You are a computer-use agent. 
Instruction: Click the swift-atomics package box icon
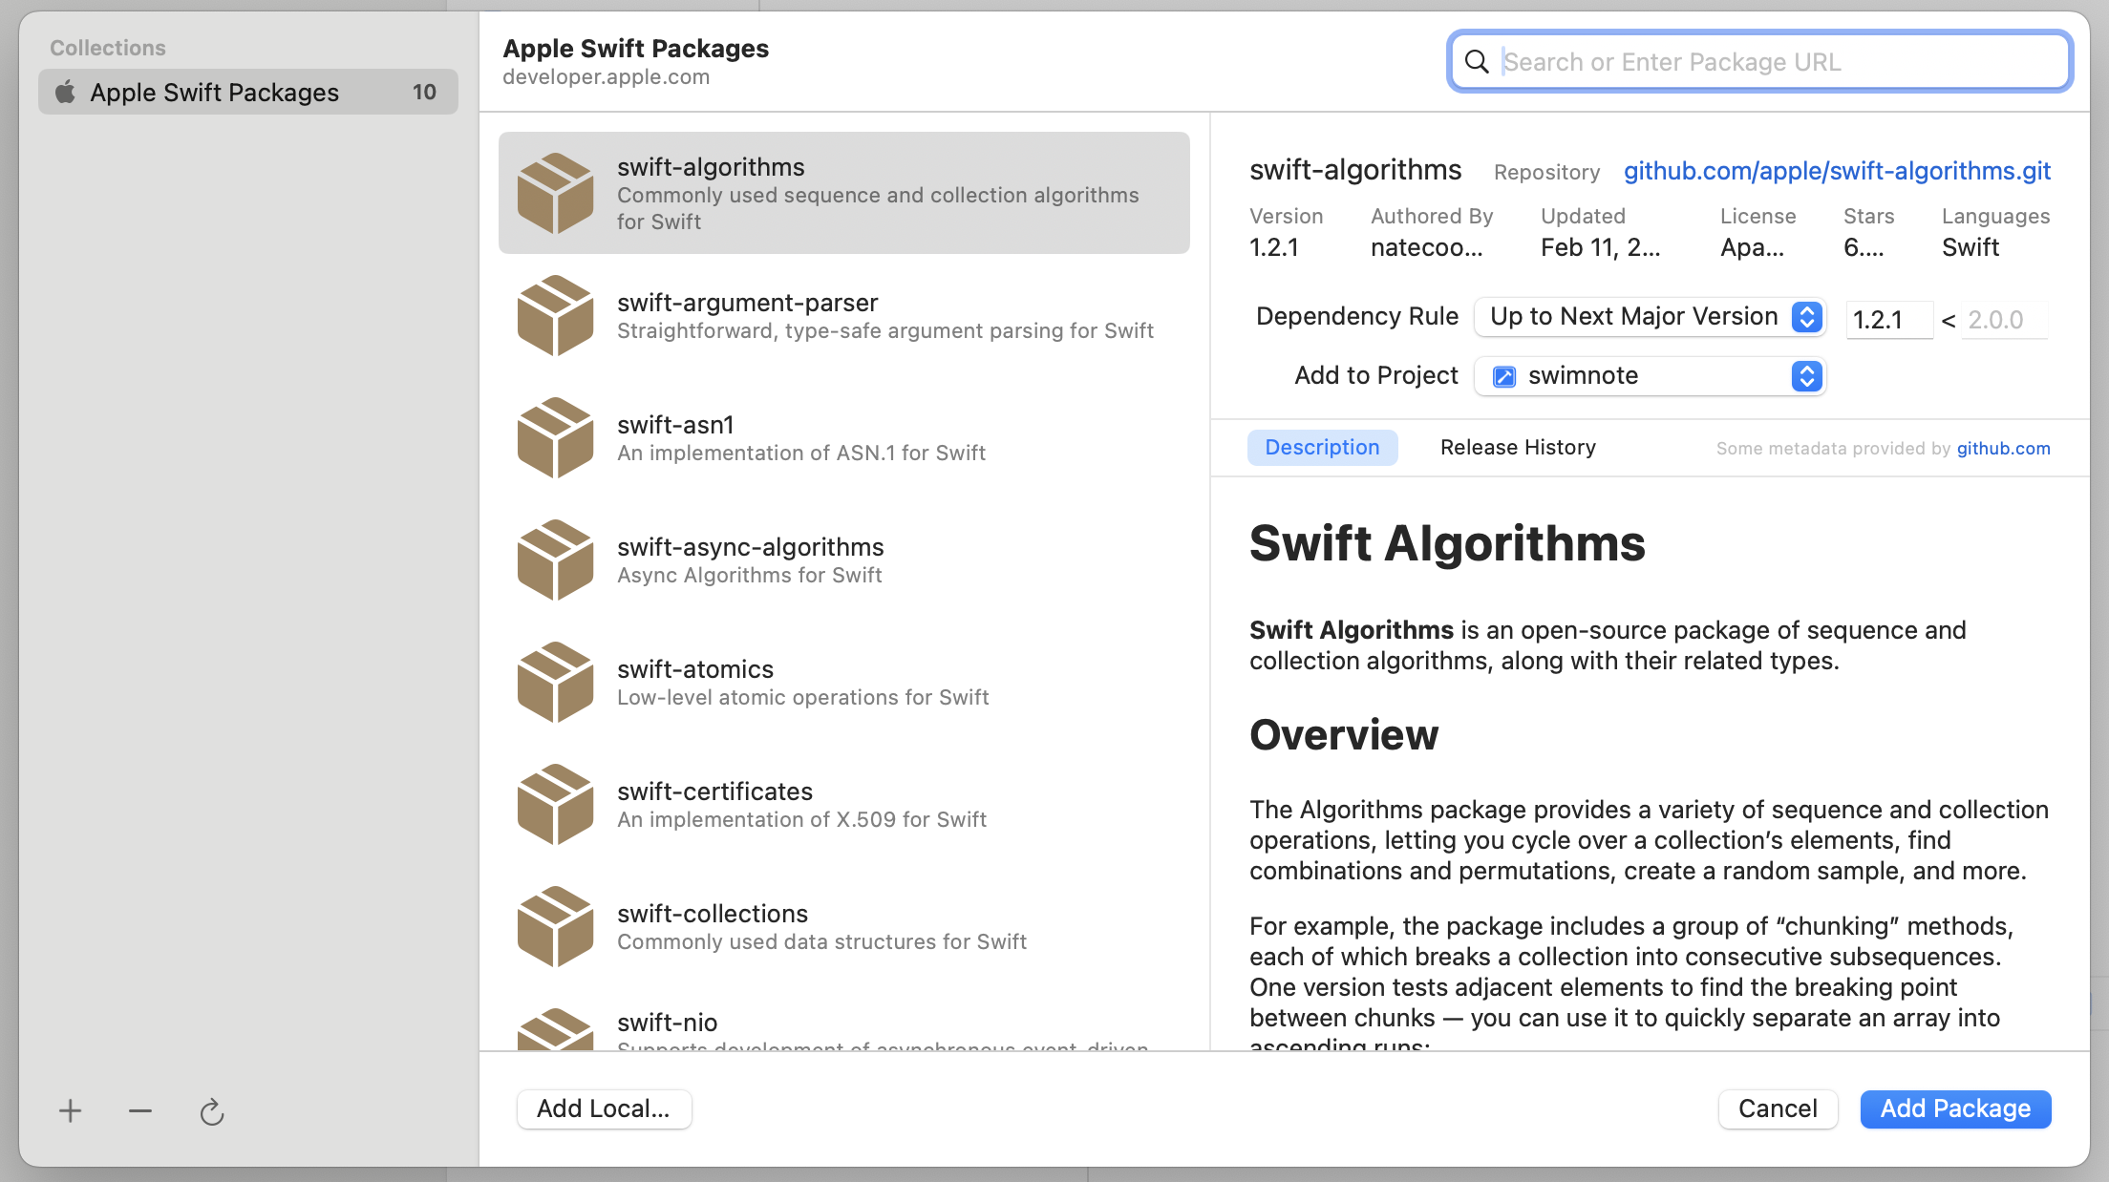[555, 683]
